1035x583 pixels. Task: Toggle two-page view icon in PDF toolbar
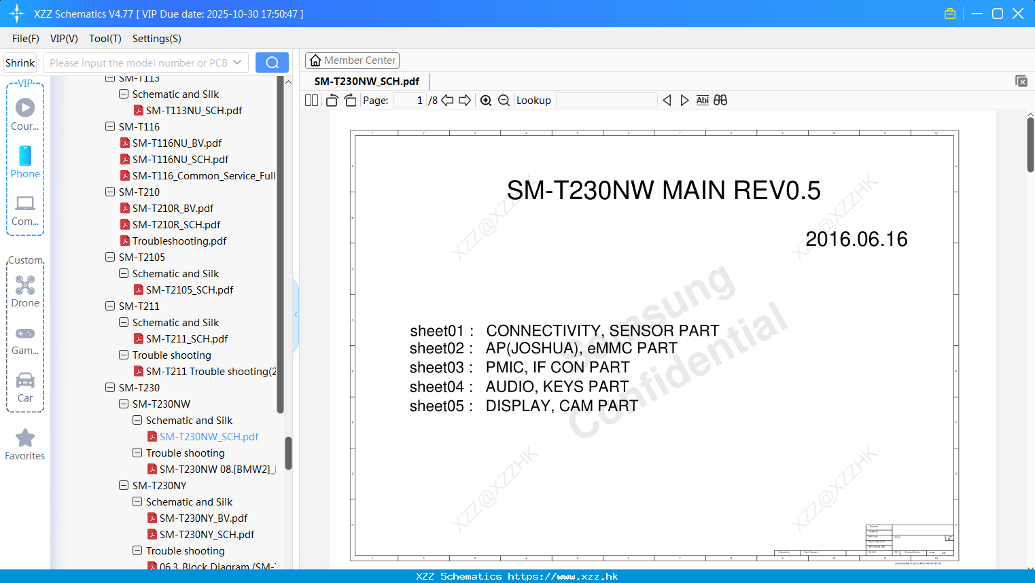pos(311,100)
